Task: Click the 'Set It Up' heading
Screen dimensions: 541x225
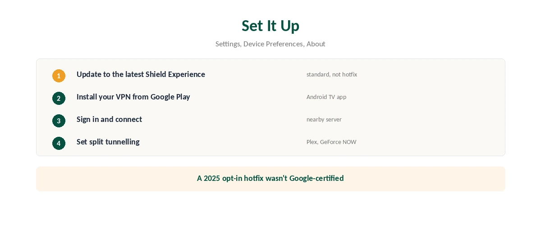Action: (x=270, y=26)
